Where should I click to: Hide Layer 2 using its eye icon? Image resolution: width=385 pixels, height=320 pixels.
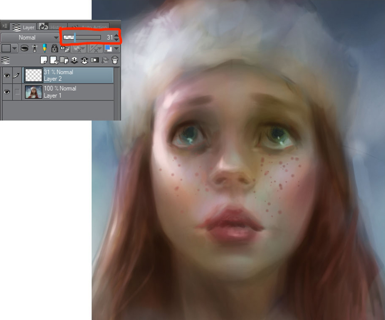(x=7, y=76)
